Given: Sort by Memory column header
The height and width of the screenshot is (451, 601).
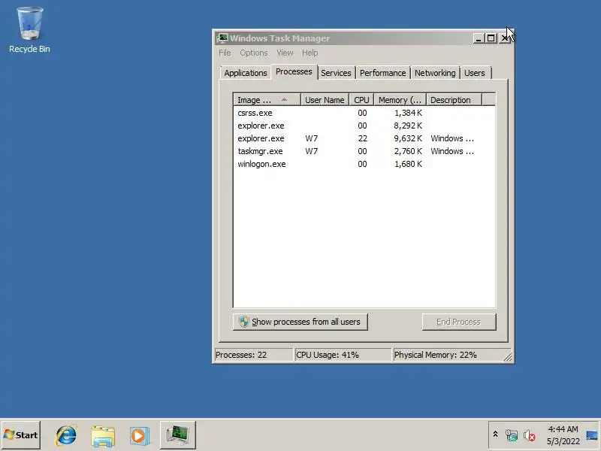Looking at the screenshot, I should pyautogui.click(x=400, y=100).
